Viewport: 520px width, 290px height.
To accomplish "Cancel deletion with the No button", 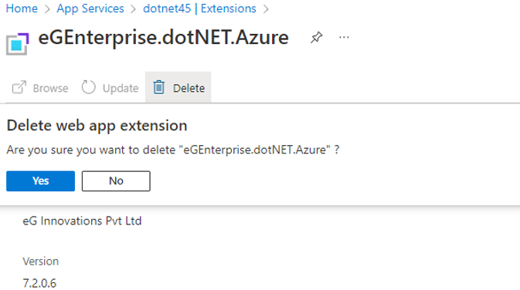I will point(116,181).
